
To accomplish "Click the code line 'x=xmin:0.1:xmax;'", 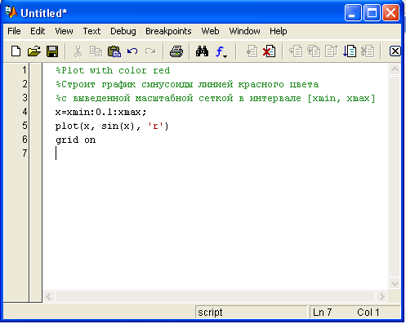I will coord(100,112).
